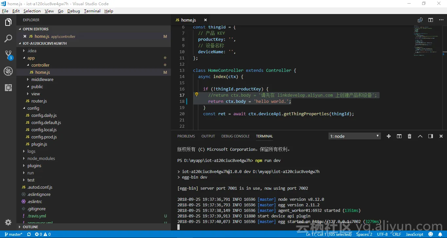Select the TERMINAL panel tab
This screenshot has width=447, height=238.
264,136
